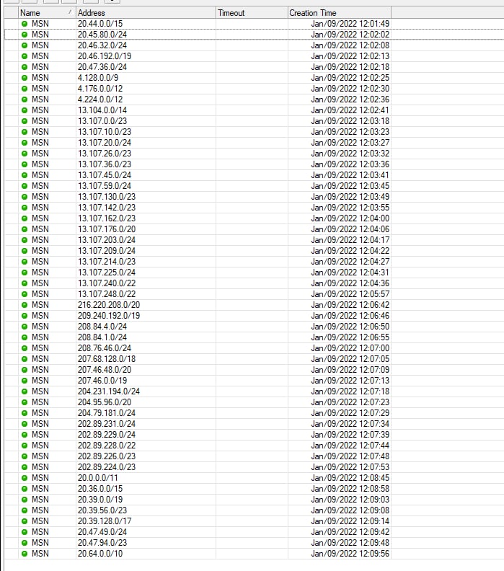Select the address 20.46.192.0/19
The image size is (504, 571).
(105, 56)
